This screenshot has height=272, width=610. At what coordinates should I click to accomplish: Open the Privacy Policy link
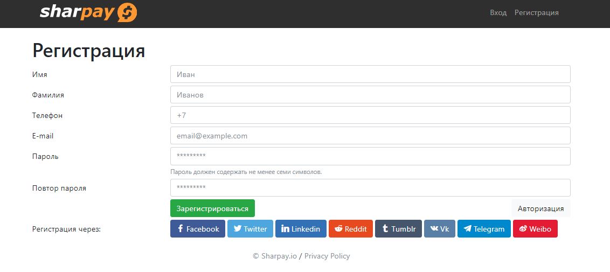pyautogui.click(x=327, y=256)
